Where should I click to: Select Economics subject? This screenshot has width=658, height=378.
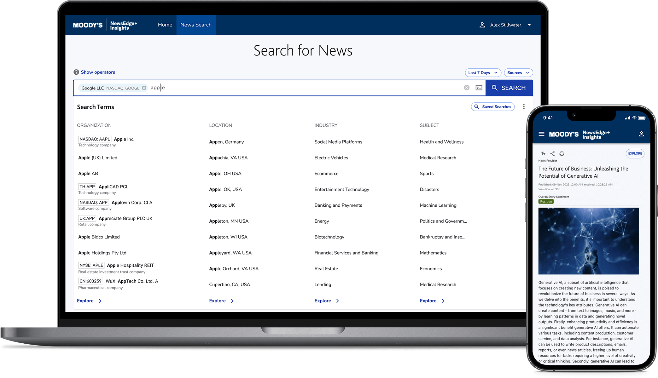point(431,269)
